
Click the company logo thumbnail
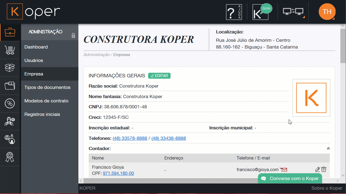(x=311, y=98)
